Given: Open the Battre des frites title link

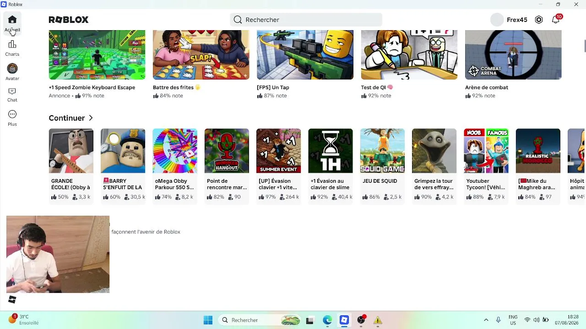Looking at the screenshot, I should [177, 87].
